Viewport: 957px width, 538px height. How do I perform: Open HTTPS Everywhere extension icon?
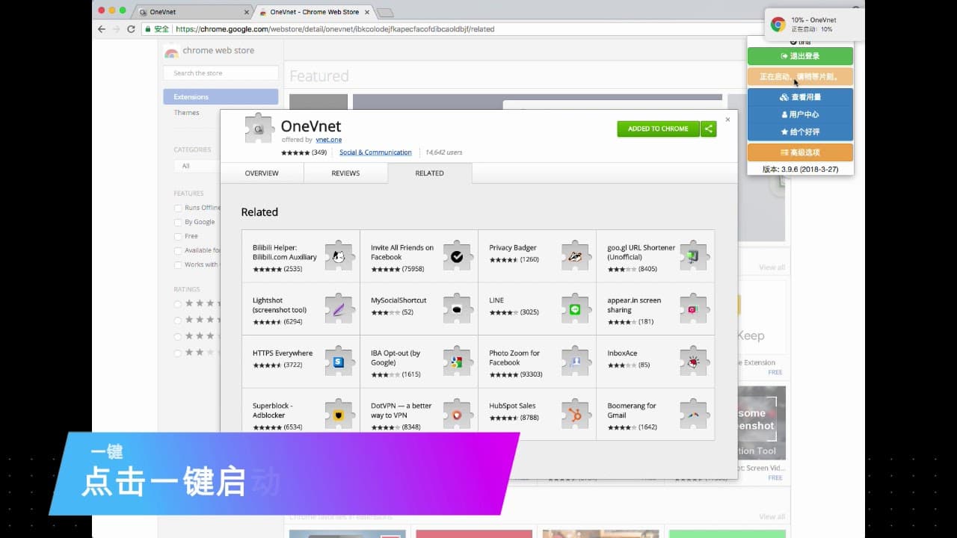click(339, 361)
